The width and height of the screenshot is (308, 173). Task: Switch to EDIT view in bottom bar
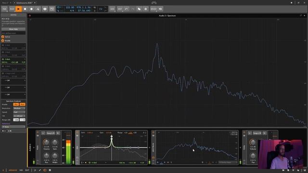pos(27,170)
